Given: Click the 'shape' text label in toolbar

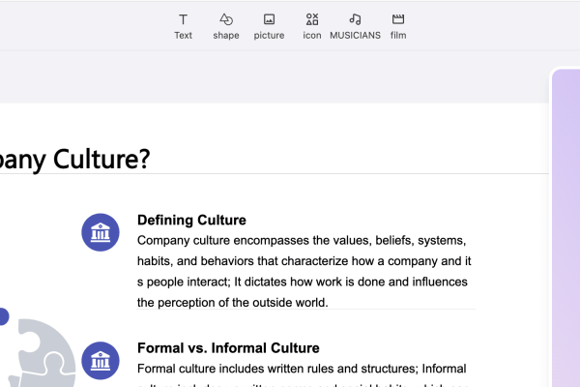Looking at the screenshot, I should 226,36.
